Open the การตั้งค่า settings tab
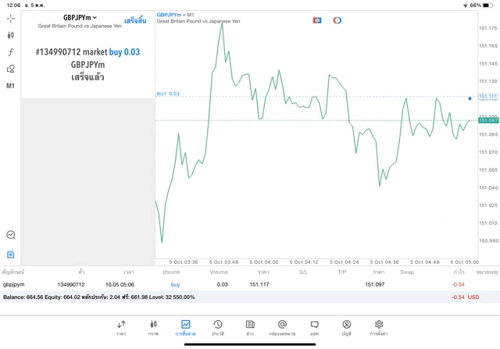 pyautogui.click(x=378, y=328)
